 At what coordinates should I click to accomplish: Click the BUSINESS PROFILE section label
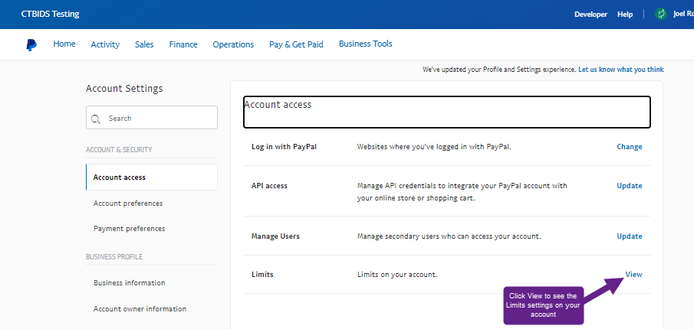pyautogui.click(x=114, y=256)
